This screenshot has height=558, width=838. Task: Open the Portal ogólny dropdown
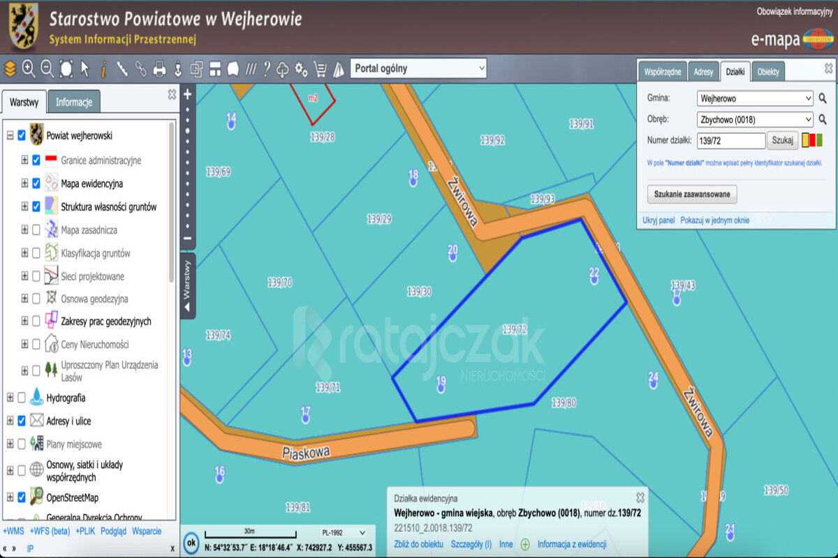418,68
